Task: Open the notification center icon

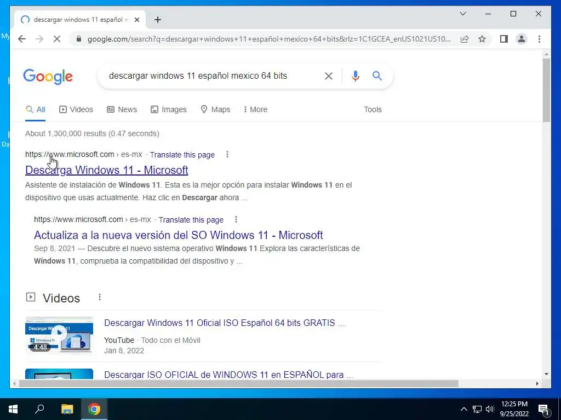Action: tap(543, 409)
